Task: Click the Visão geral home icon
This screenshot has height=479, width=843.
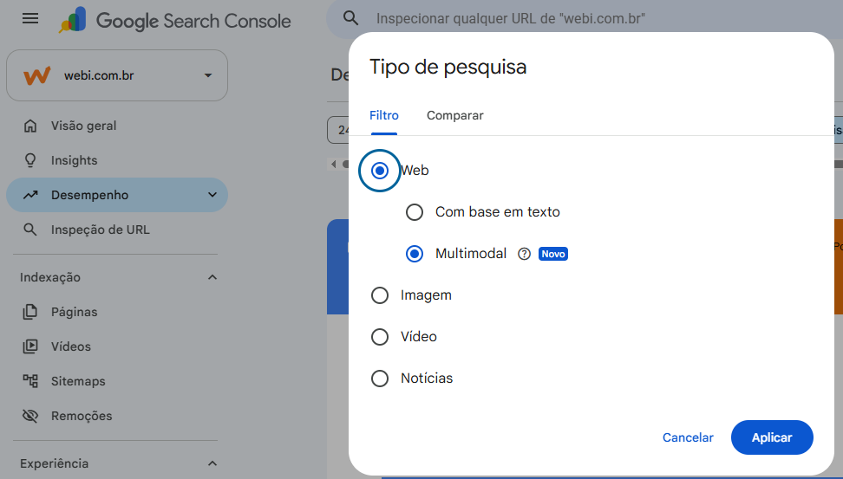Action: (30, 126)
